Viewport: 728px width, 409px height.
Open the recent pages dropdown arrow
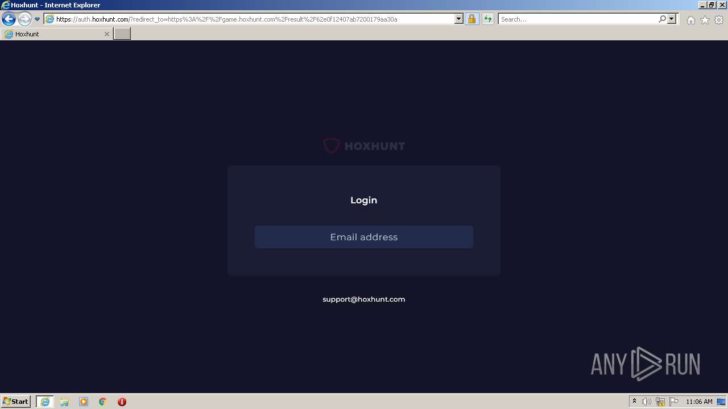click(38, 19)
